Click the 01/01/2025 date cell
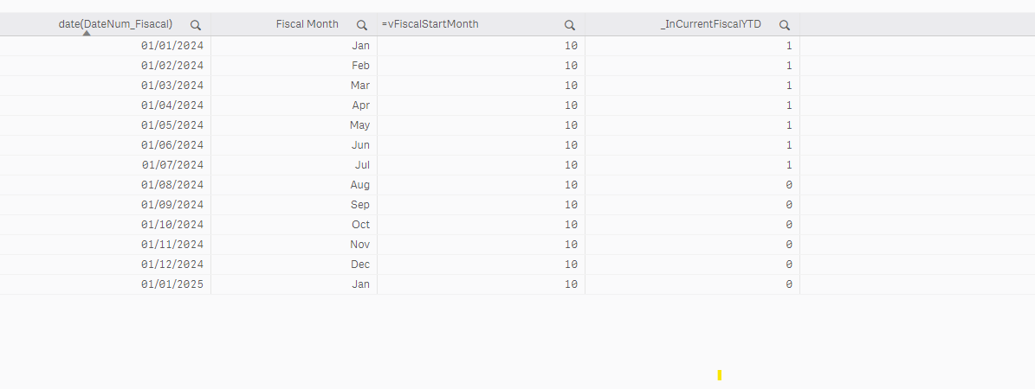 click(x=172, y=284)
